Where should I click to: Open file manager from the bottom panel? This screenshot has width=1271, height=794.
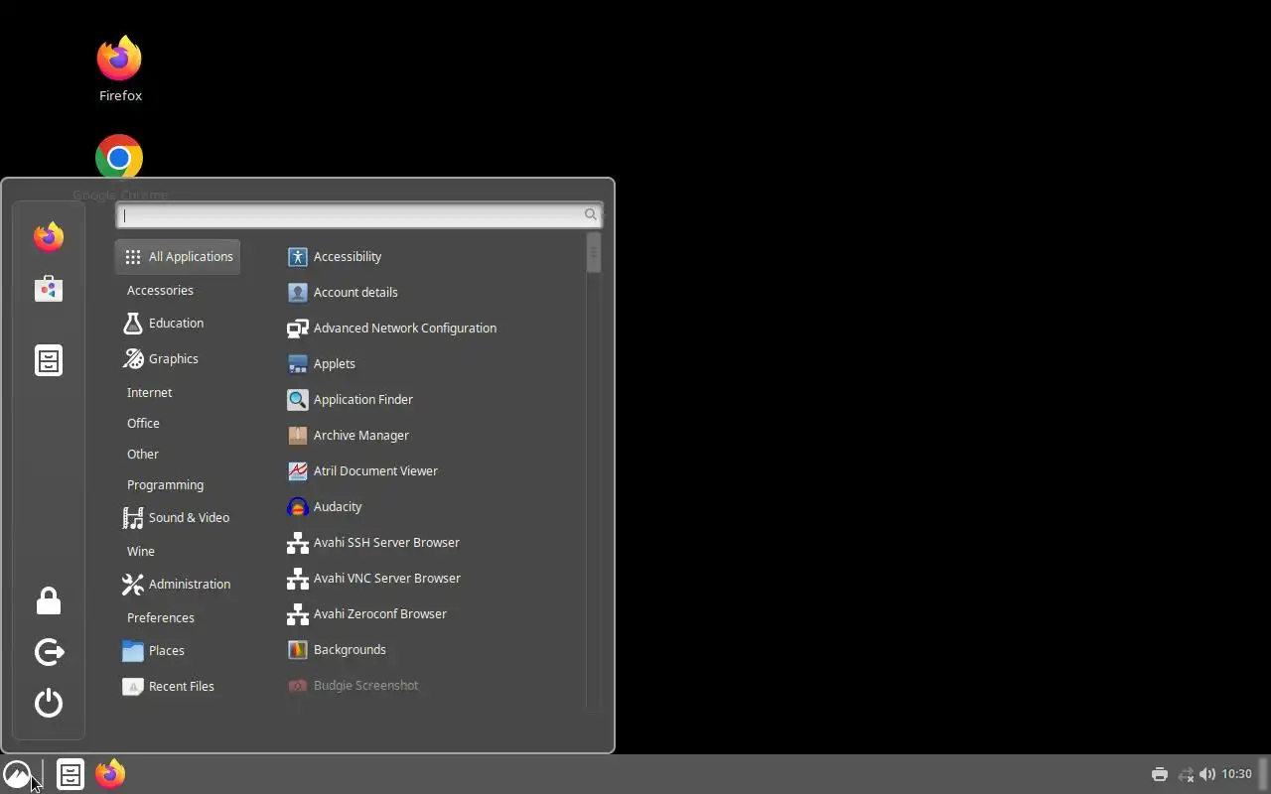point(71,774)
